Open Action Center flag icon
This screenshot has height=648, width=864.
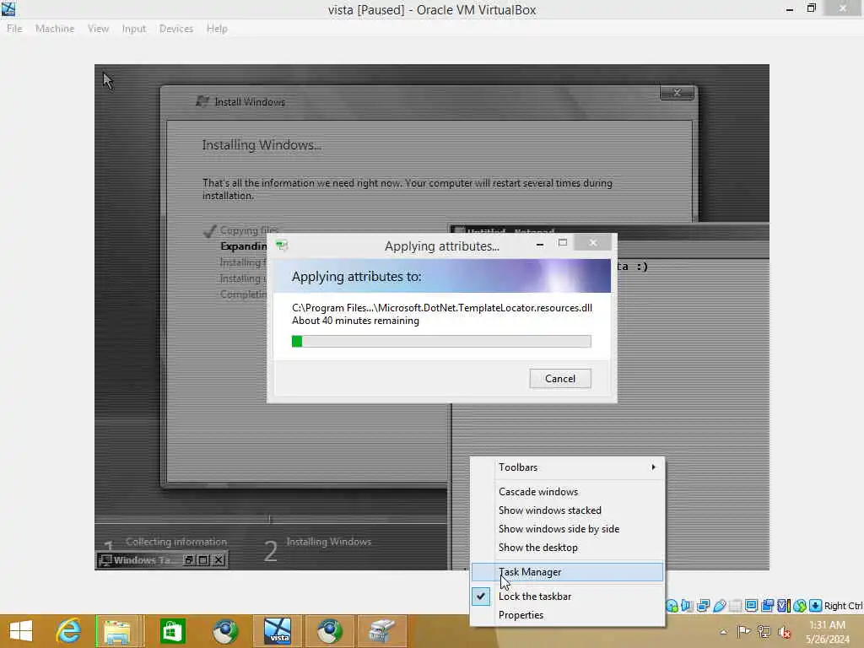point(743,631)
